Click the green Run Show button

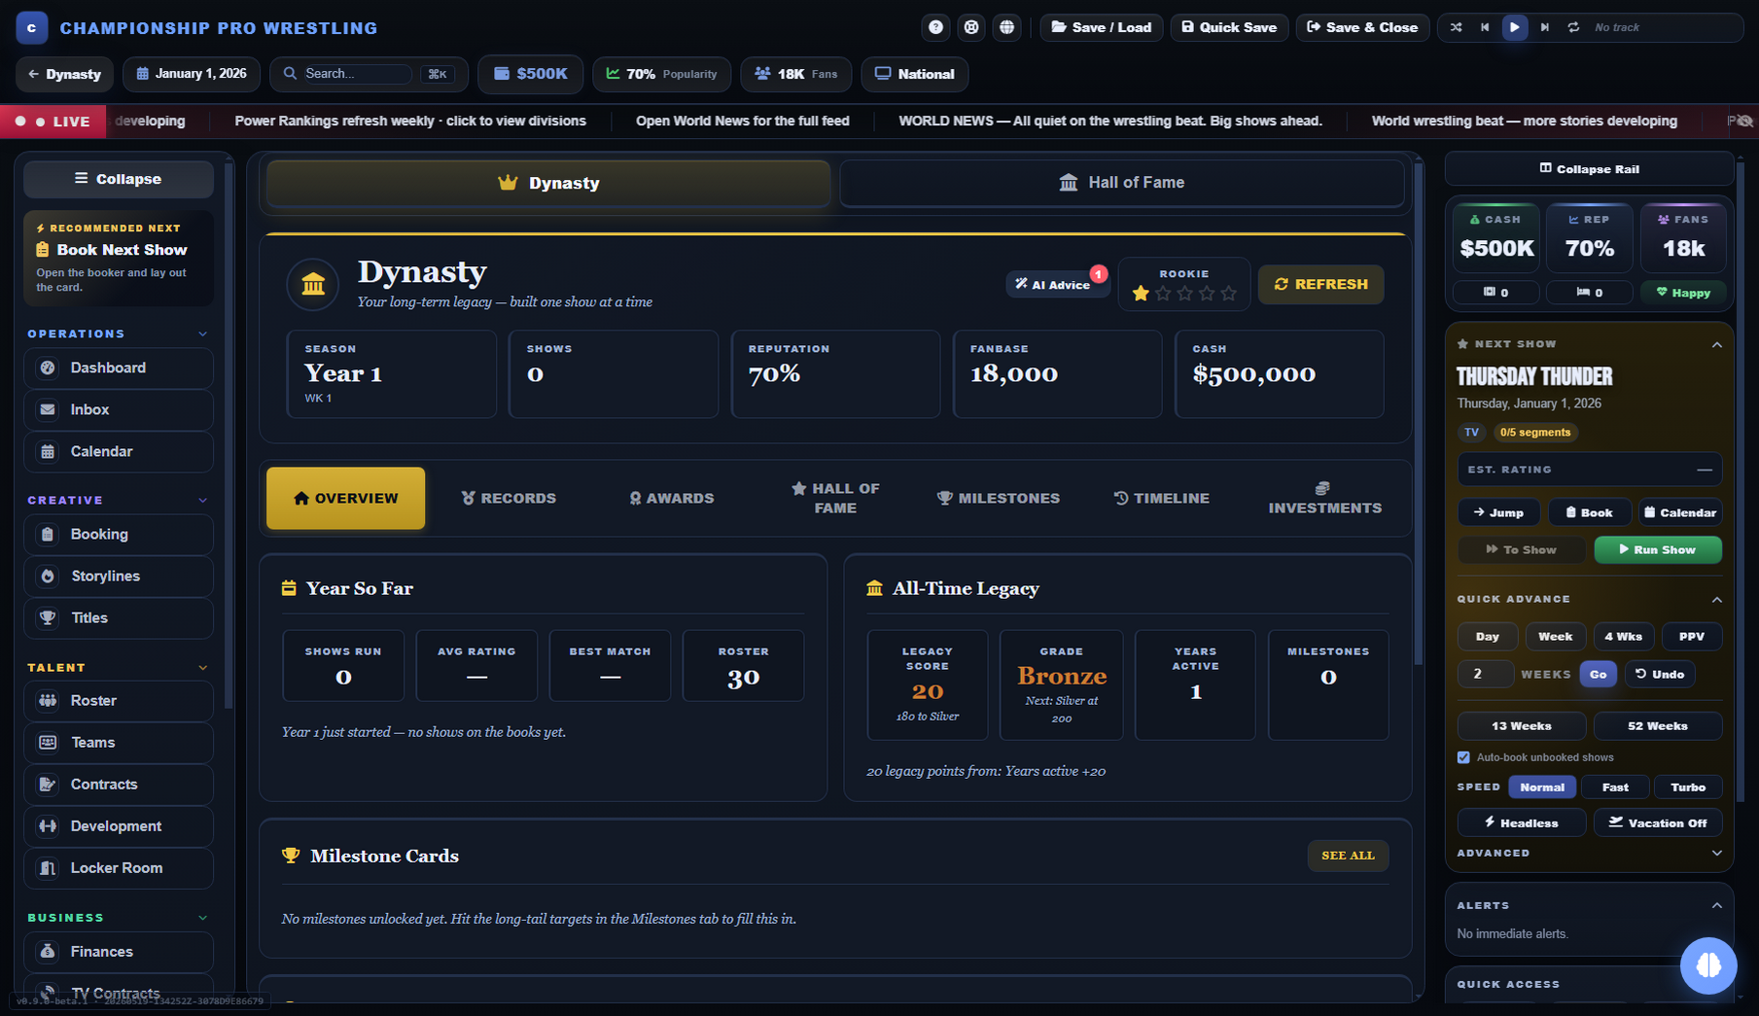point(1658,549)
